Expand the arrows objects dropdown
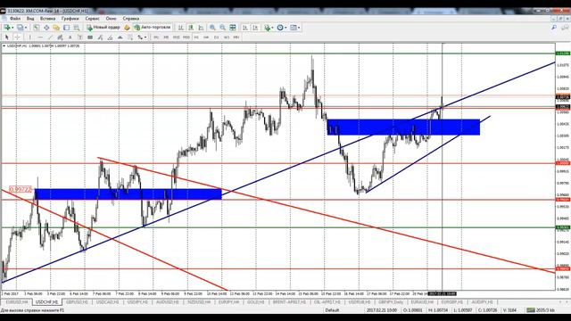Image resolution: width=571 pixels, height=321 pixels. 145,37
